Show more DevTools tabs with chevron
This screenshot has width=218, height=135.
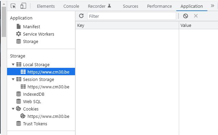tap(212, 6)
